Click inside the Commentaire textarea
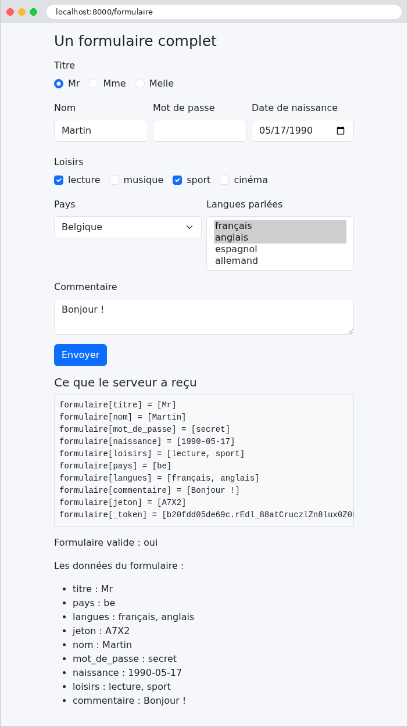Image resolution: width=408 pixels, height=727 pixels. (x=204, y=317)
